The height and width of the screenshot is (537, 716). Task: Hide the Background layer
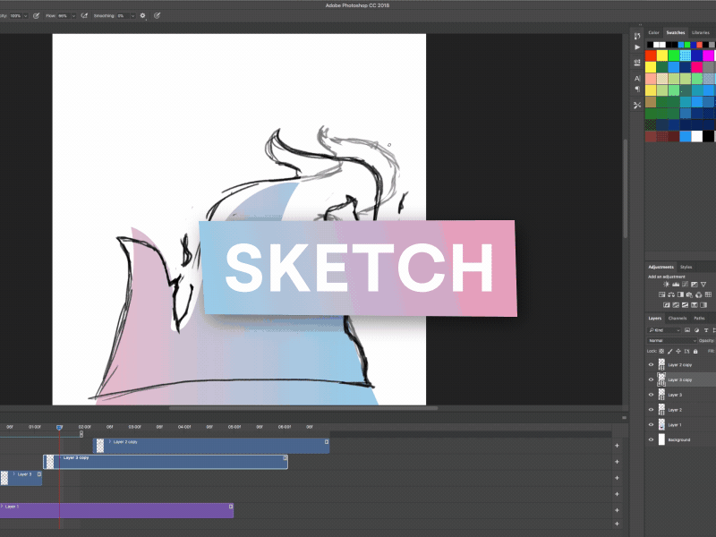click(651, 439)
